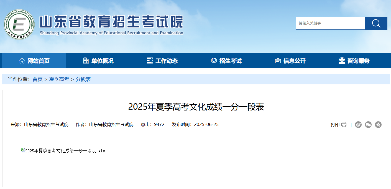
Task: Click the 作者：山东省教育招生考试院 text
Action: point(104,124)
